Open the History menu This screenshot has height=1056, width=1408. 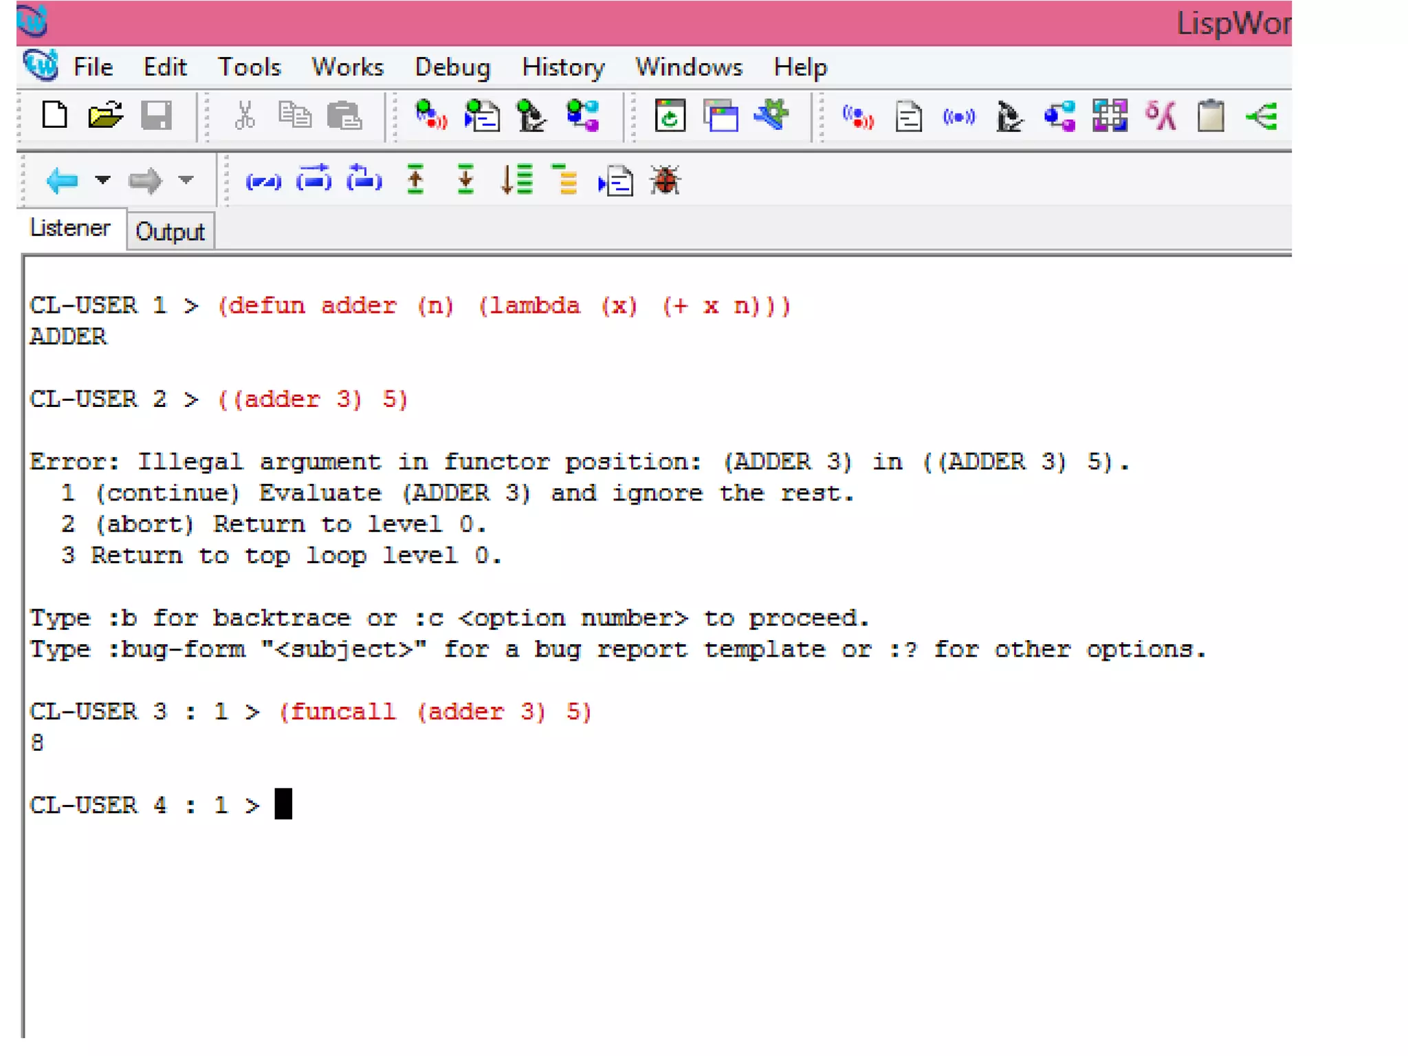[563, 67]
